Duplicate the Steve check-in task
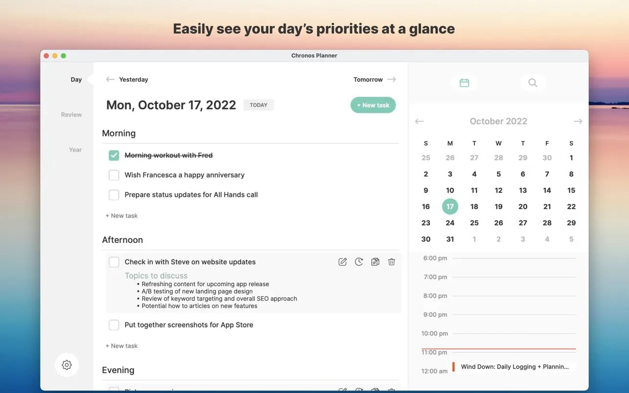629x393 pixels. pyautogui.click(x=375, y=262)
